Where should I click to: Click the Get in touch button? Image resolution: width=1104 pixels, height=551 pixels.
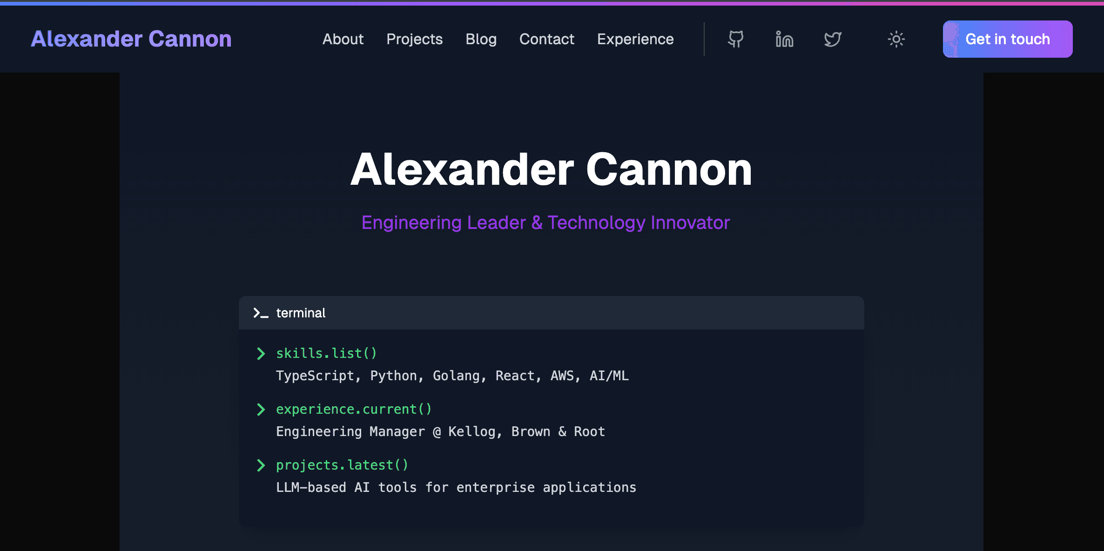point(1008,39)
